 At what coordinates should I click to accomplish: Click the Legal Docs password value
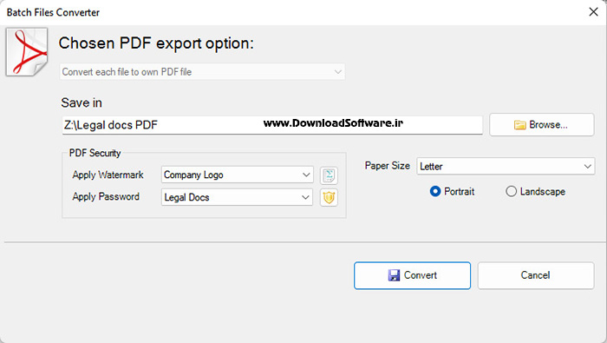[x=186, y=197]
